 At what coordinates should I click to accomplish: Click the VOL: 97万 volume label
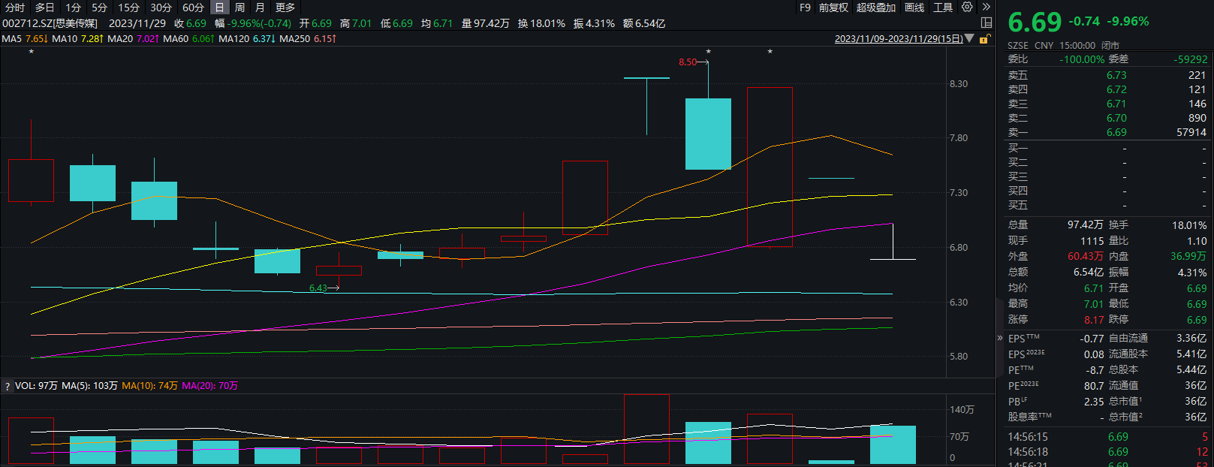36,386
